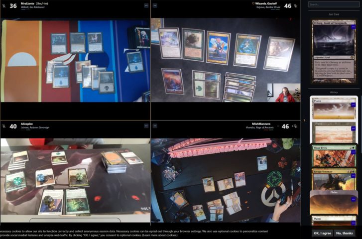362x239 pixels.
Task: Select the MishManners player name
Action: 261,124
